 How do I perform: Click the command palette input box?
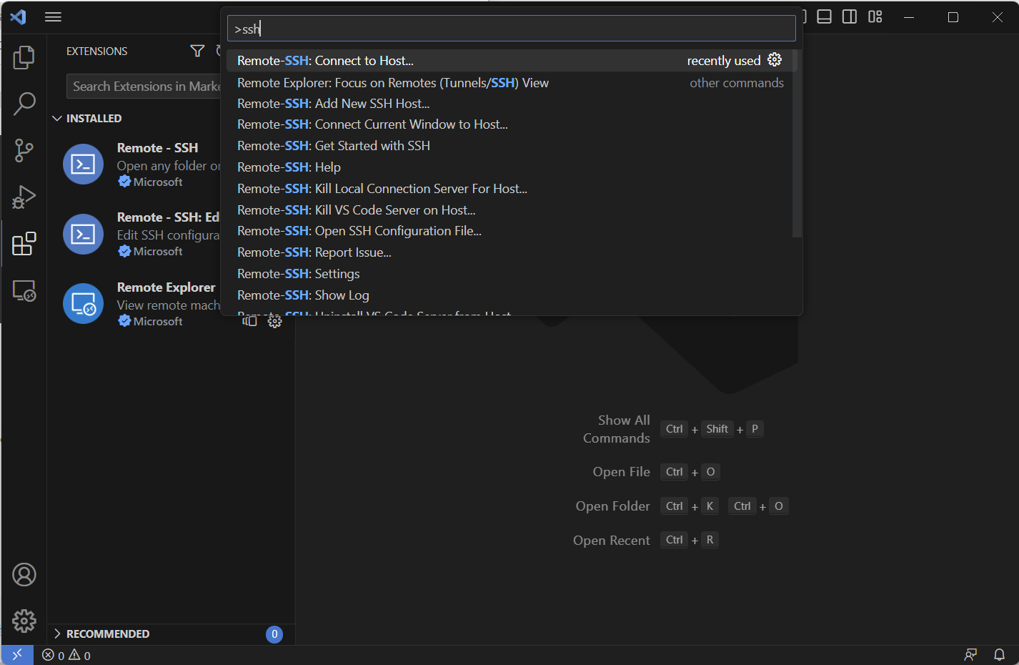click(511, 29)
